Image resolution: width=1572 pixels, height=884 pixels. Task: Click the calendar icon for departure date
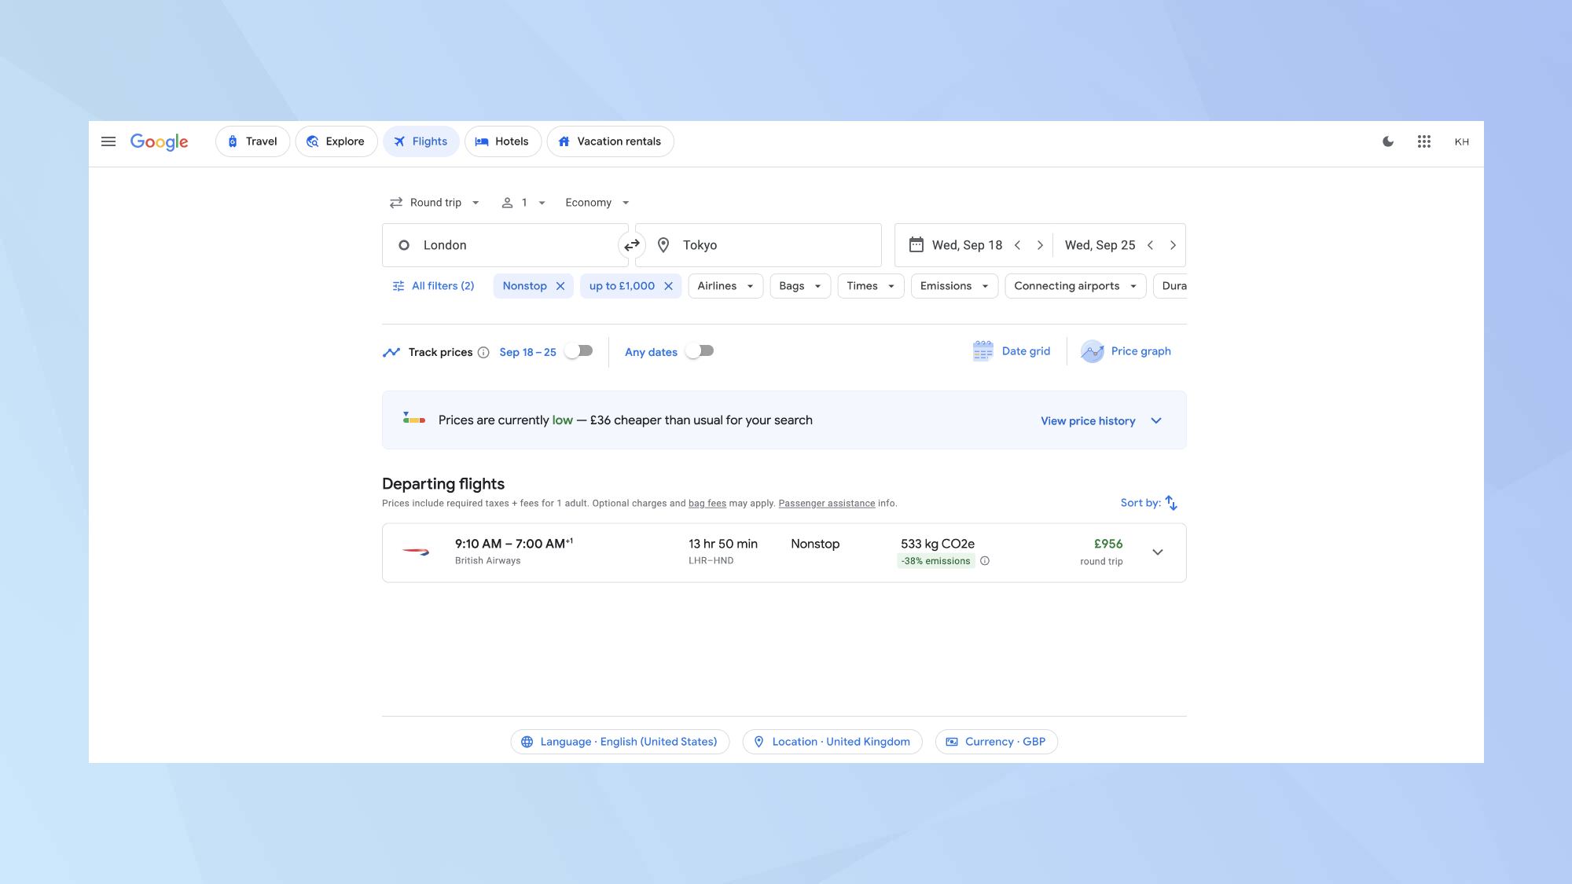pyautogui.click(x=914, y=245)
